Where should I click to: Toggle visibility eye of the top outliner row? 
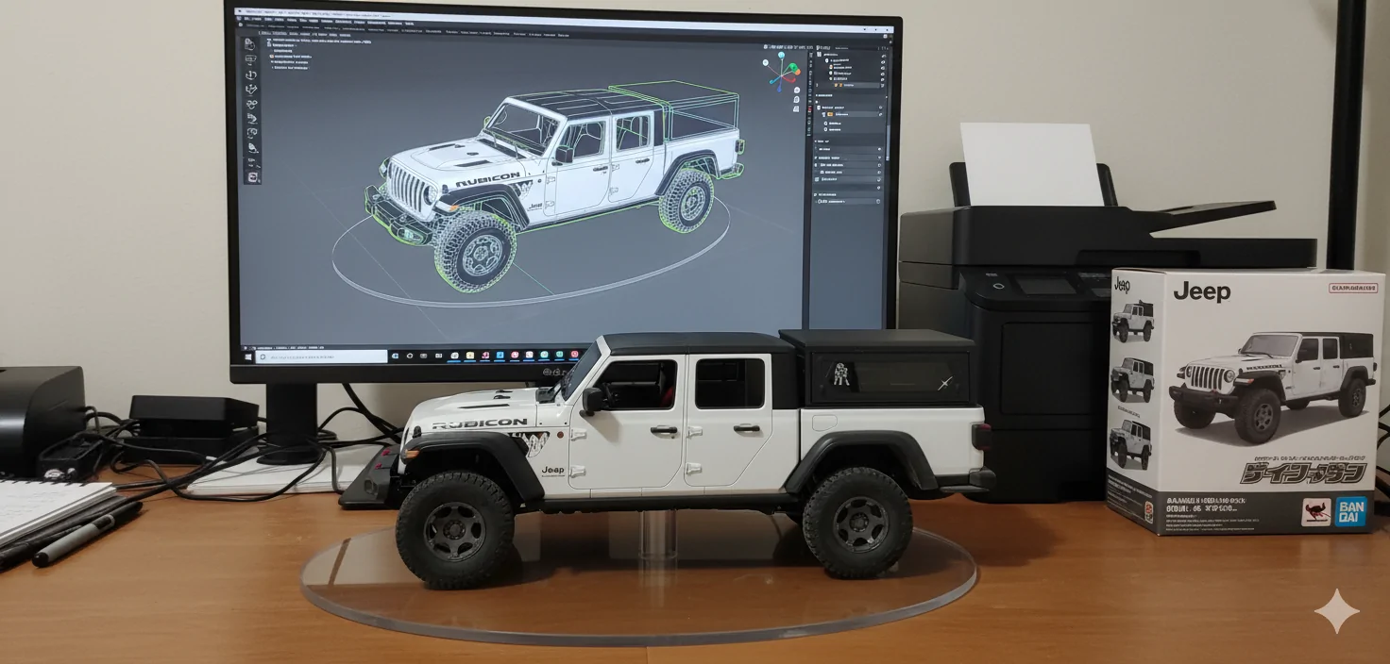[884, 56]
